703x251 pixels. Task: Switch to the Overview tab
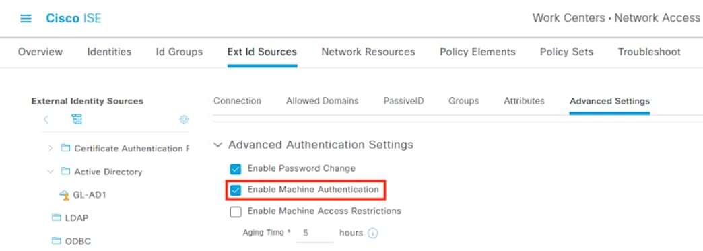(40, 52)
